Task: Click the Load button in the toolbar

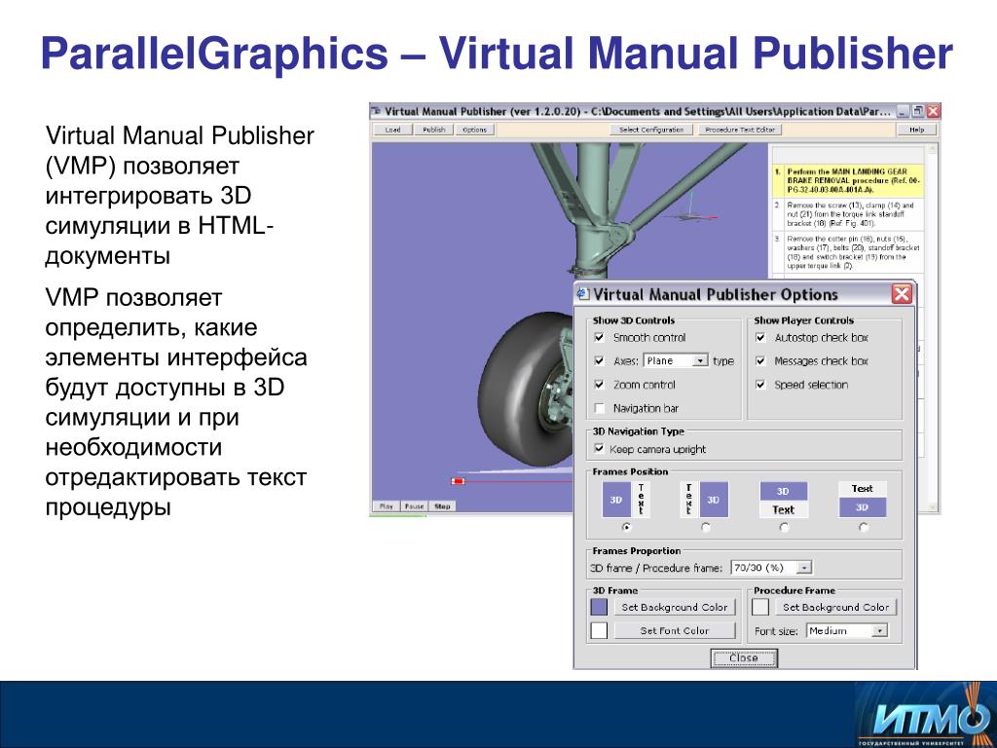Action: click(392, 130)
